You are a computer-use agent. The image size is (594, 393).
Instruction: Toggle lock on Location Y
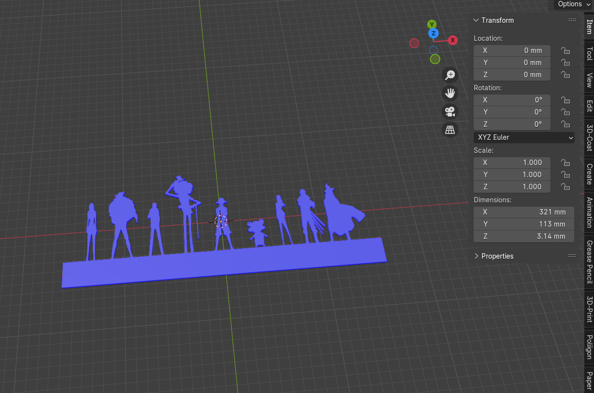565,63
